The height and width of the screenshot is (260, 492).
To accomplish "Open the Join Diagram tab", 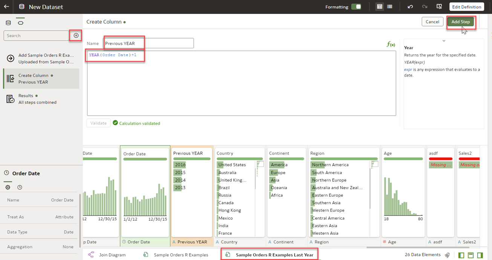I will pyautogui.click(x=107, y=255).
